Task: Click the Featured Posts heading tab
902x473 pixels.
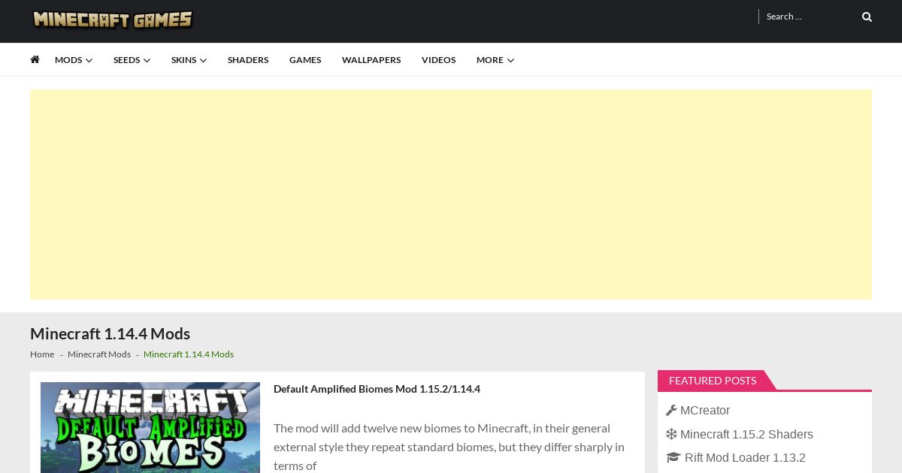Action: [x=713, y=381]
